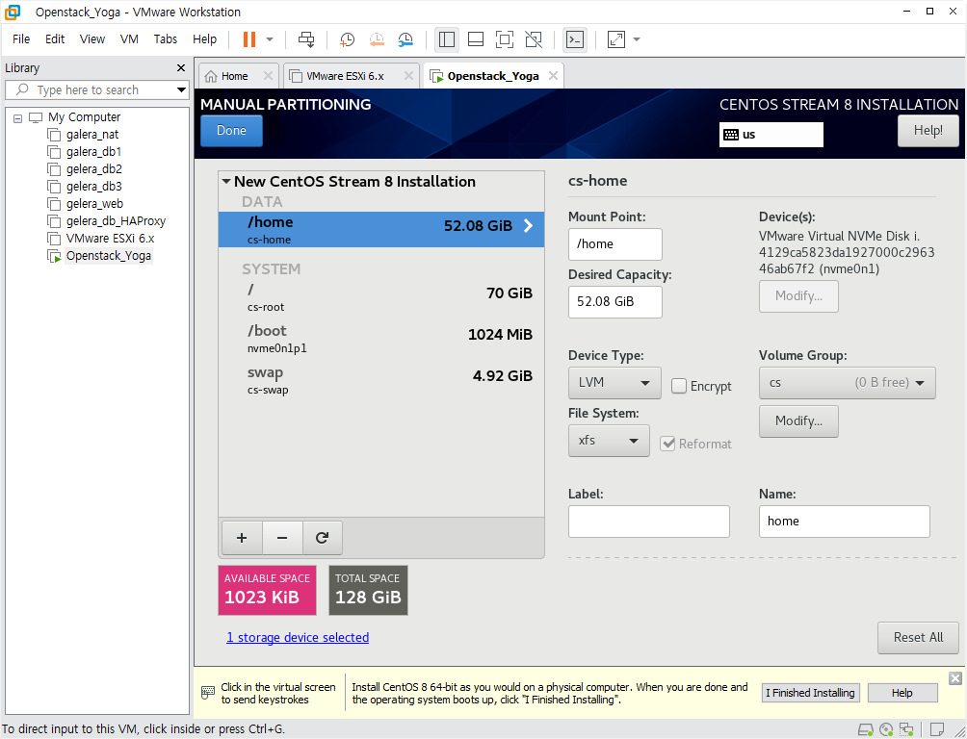
Task: Click the Label input field
Action: [x=649, y=522]
